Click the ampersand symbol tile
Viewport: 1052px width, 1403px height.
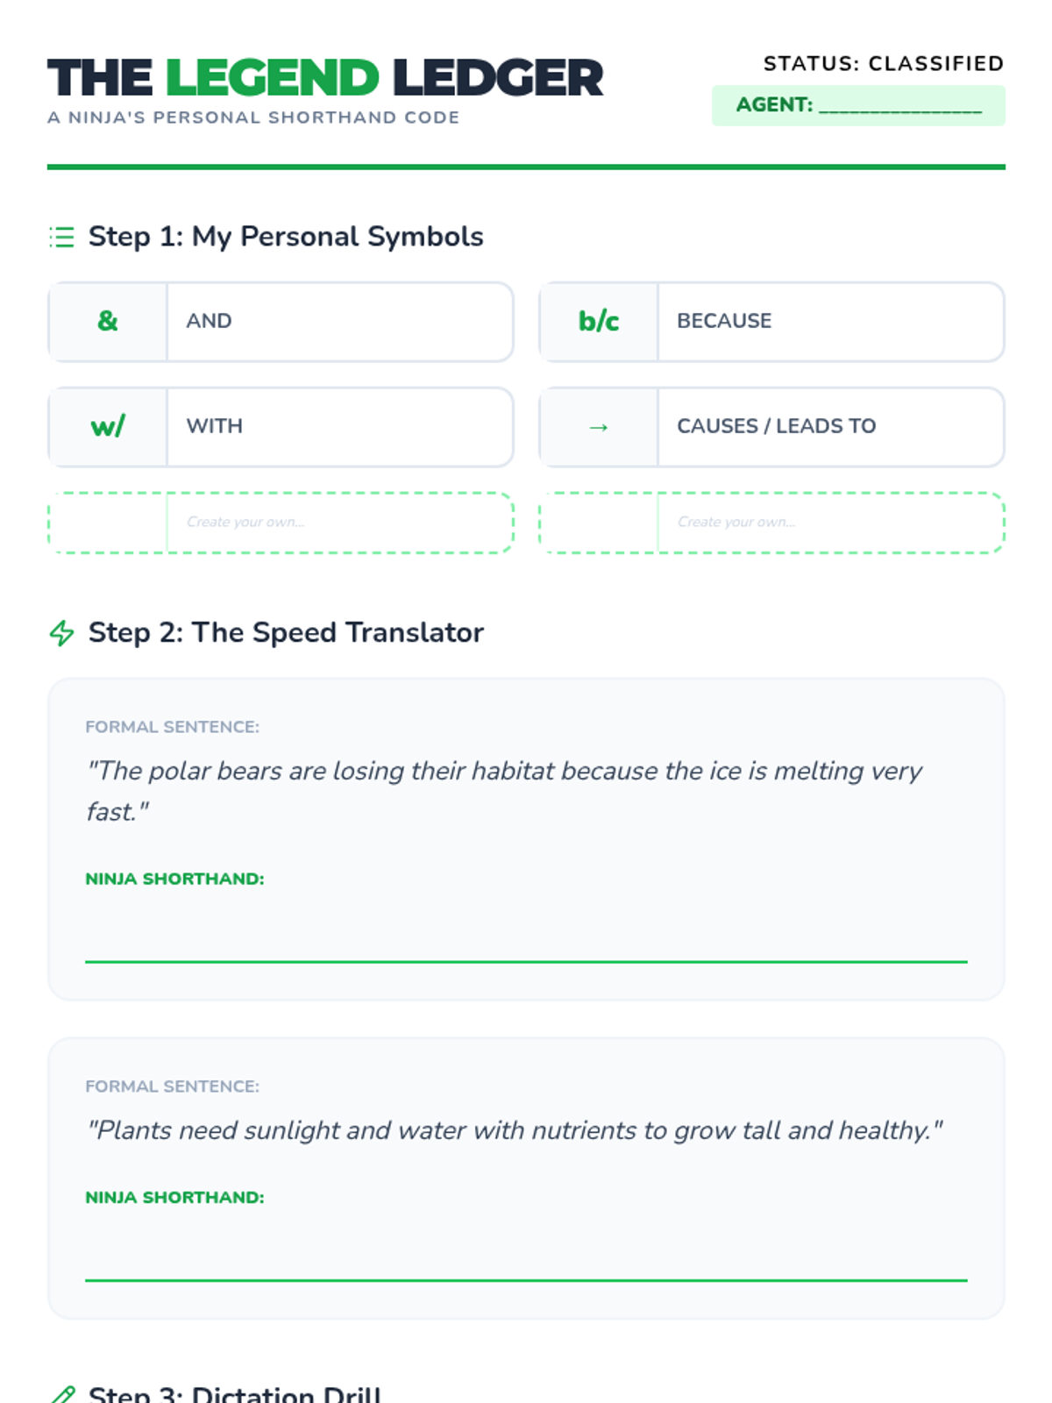click(x=108, y=321)
